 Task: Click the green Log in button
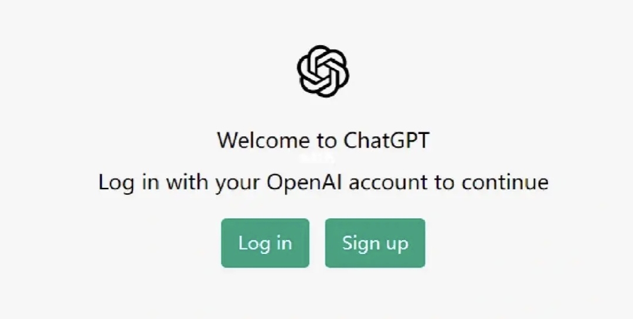point(266,243)
